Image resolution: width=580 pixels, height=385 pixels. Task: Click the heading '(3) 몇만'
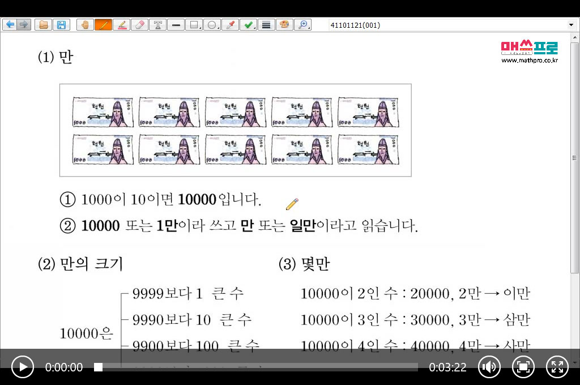[304, 264]
